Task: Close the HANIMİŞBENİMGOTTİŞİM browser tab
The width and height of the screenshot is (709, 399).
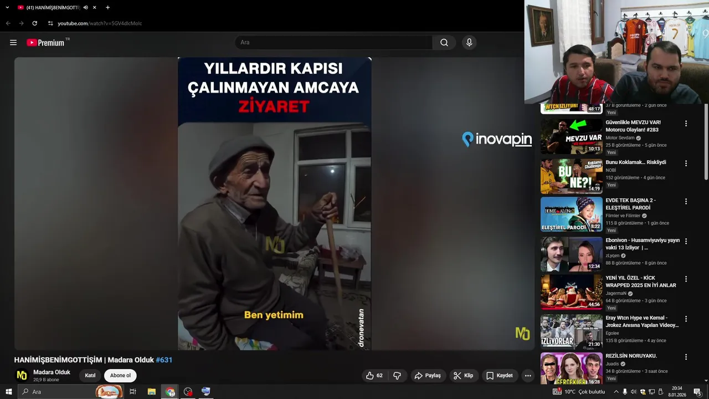Action: pos(95,8)
